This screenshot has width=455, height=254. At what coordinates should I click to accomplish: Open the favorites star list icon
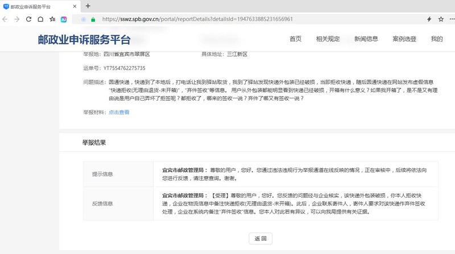coord(52,19)
